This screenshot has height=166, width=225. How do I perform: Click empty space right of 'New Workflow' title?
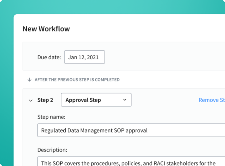(148, 29)
